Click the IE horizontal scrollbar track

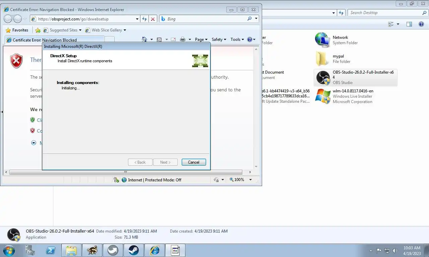click(x=128, y=172)
